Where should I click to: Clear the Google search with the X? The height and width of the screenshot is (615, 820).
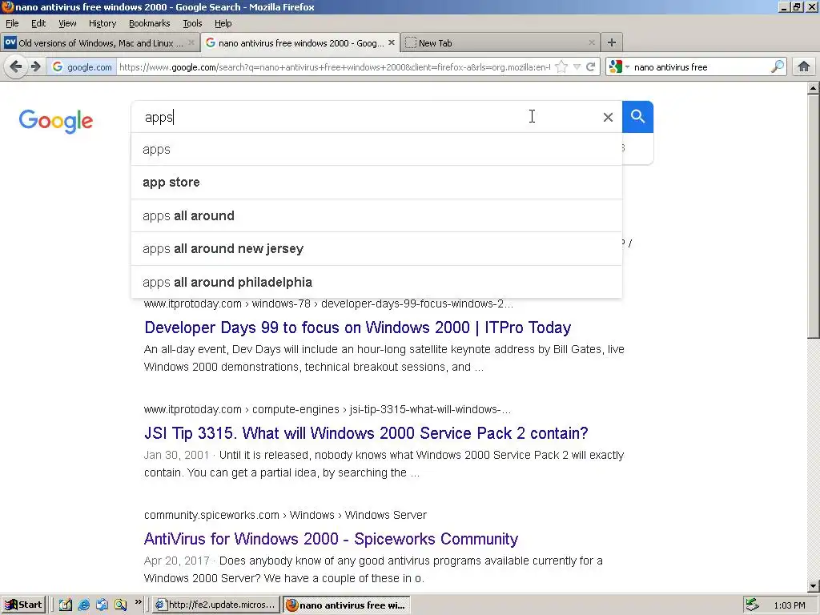608,117
